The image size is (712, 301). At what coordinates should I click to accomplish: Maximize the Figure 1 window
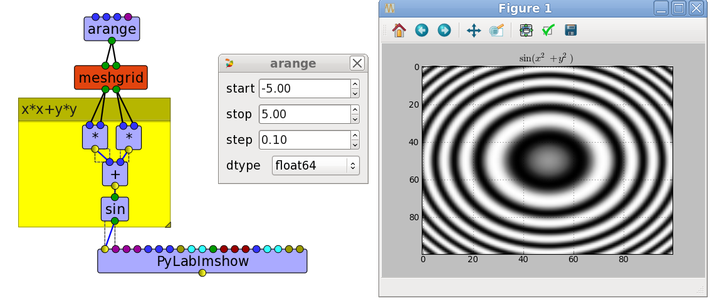coord(678,8)
